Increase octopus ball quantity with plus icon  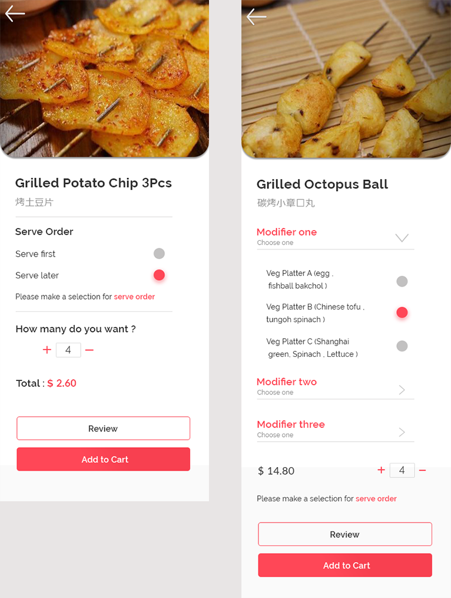[381, 470]
